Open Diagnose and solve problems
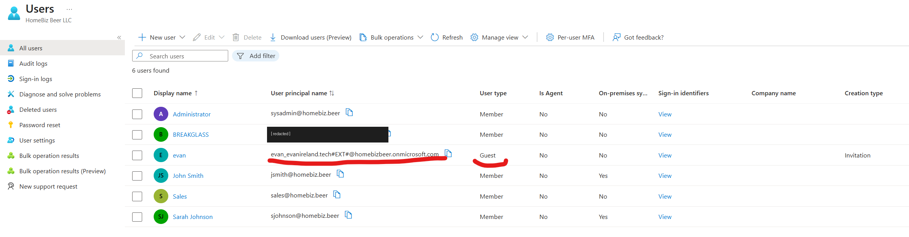 pyautogui.click(x=60, y=94)
